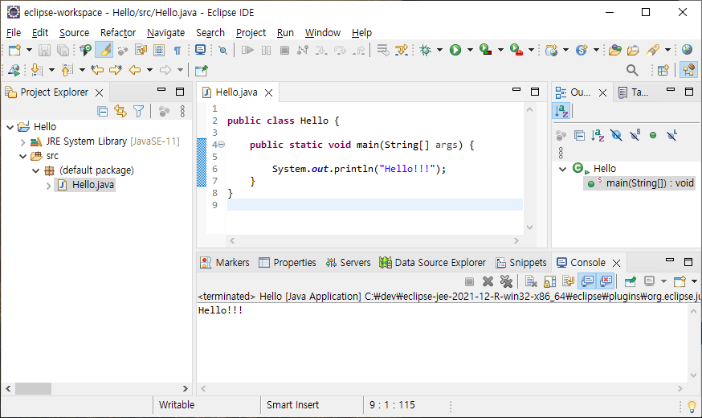Open the Debug button dropdown arrow
Screen dimensions: 702x418
pyautogui.click(x=439, y=50)
